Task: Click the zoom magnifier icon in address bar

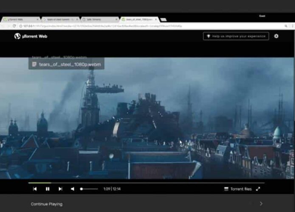Action: click(x=286, y=26)
